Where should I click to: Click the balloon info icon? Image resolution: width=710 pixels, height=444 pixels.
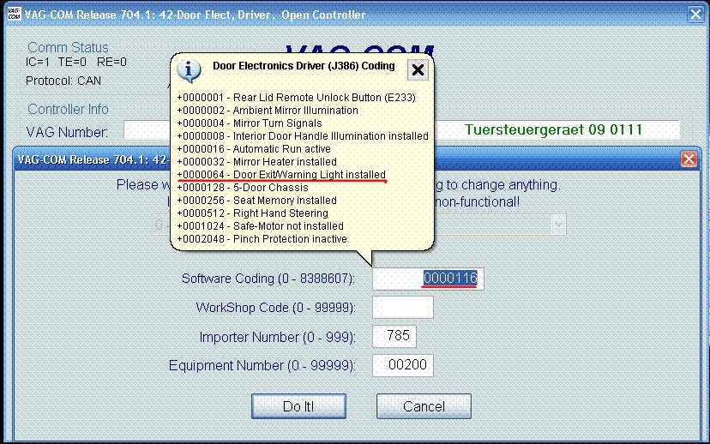[189, 70]
